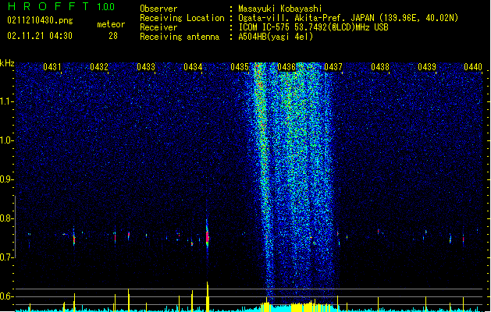The image size is (491, 312).
Task: Click the 0432 time marker
Action: [x=99, y=66]
